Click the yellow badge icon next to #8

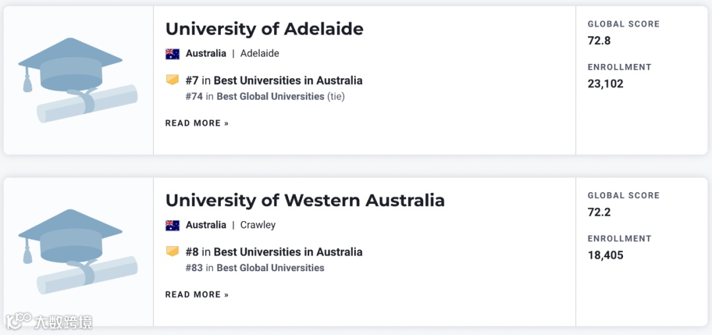(172, 251)
